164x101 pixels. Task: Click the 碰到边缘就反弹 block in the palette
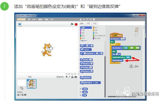tap(86, 78)
